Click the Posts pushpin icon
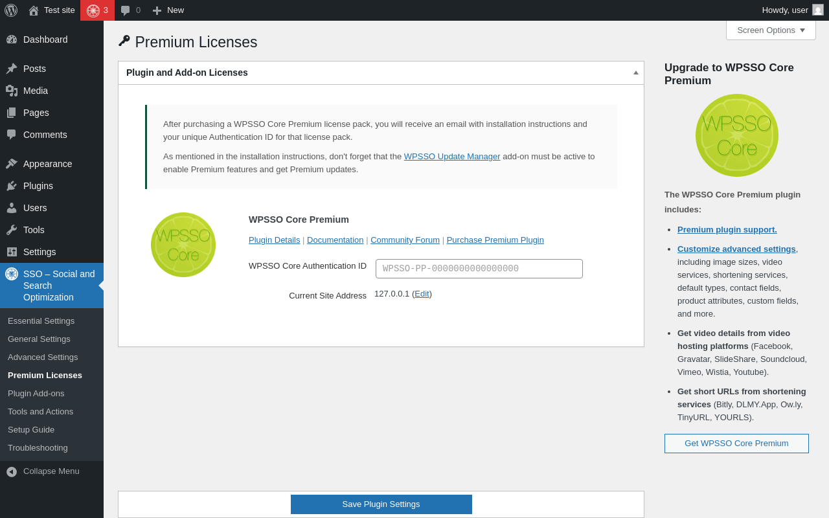 pos(12,69)
